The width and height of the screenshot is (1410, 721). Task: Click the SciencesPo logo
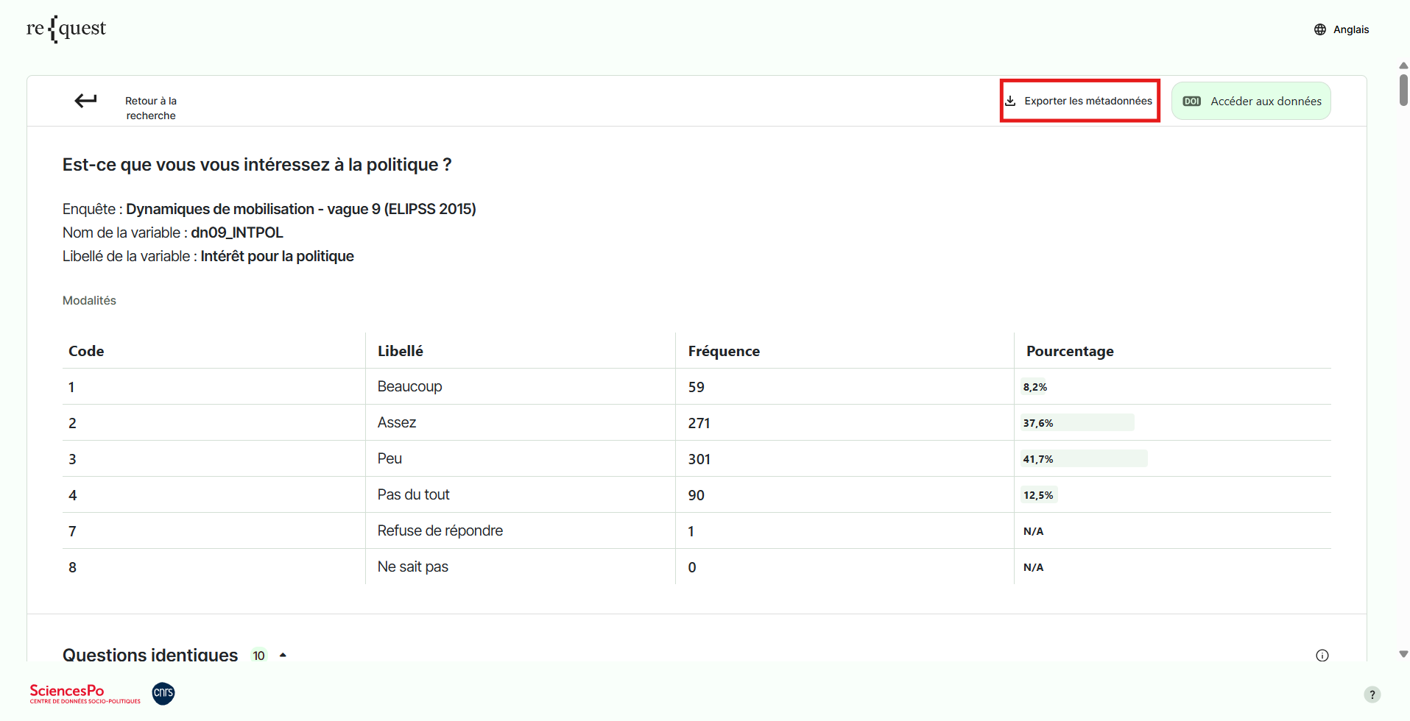(85, 693)
